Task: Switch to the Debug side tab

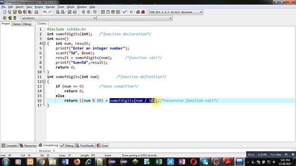Action: click(27, 24)
